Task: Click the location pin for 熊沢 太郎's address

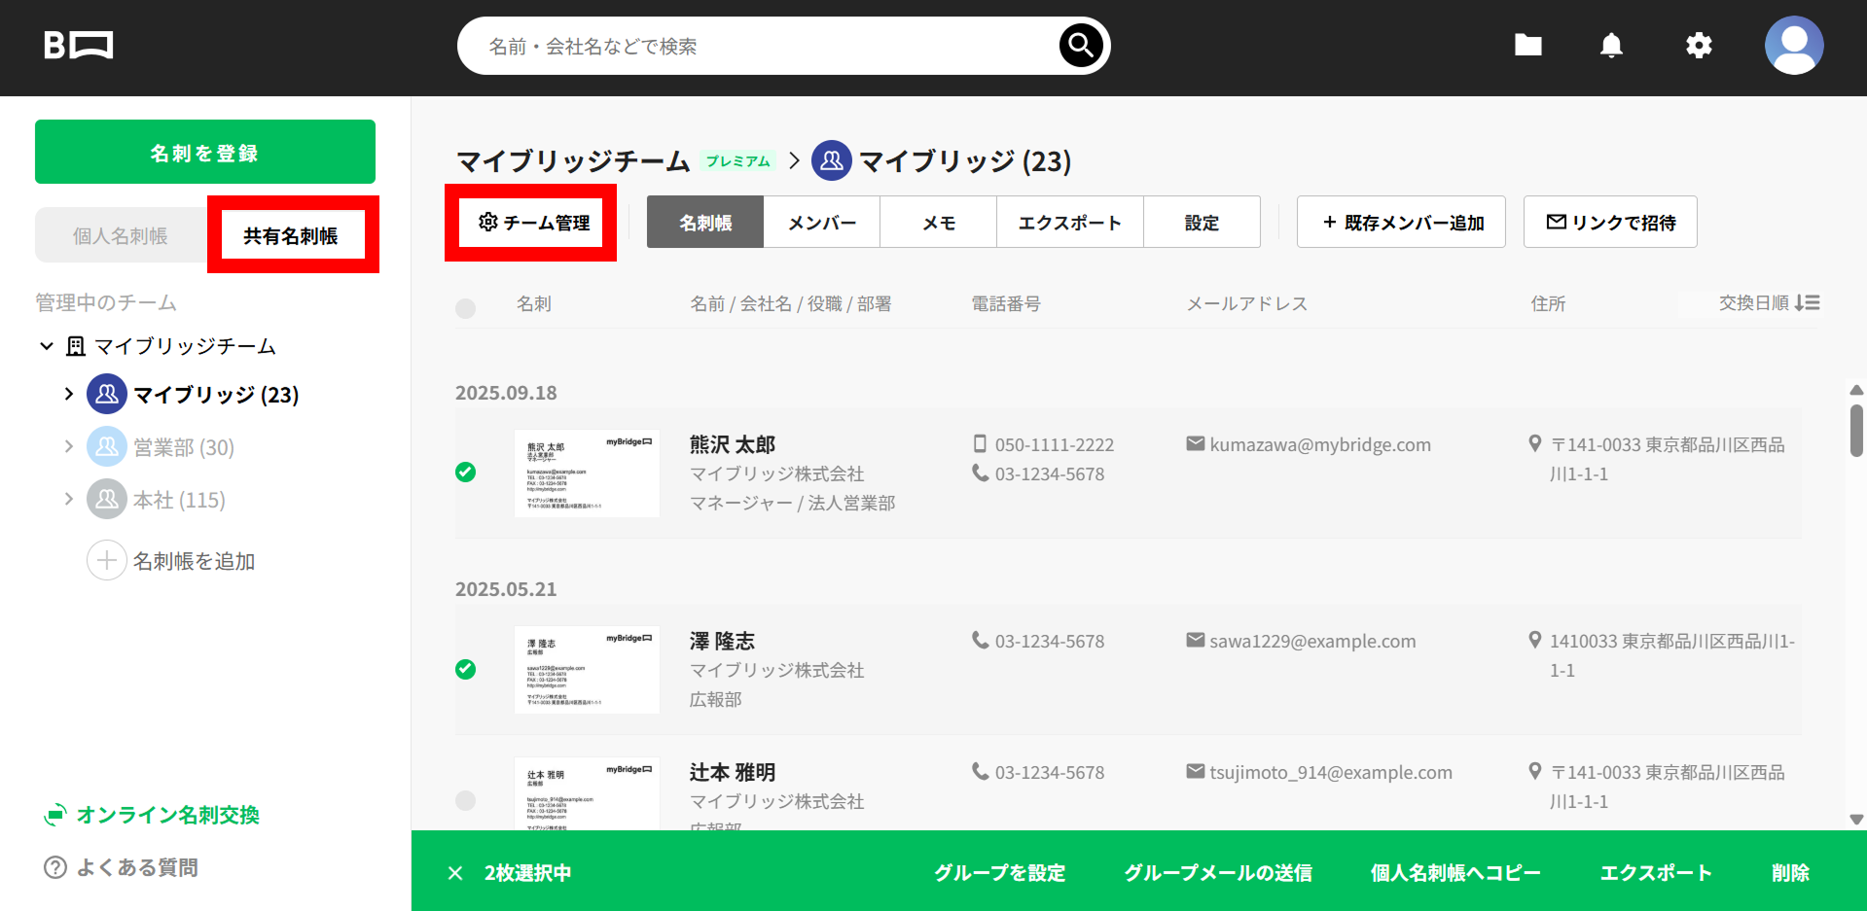Action: click(x=1535, y=443)
